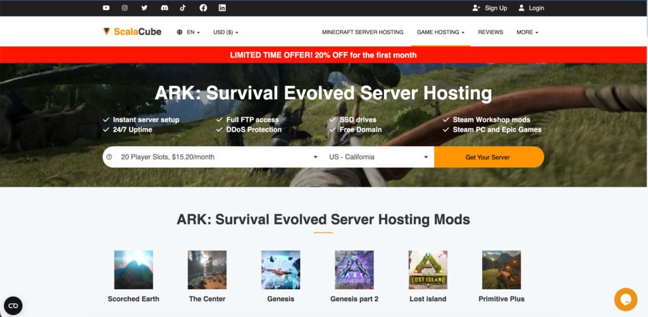This screenshot has width=648, height=317.
Task: Click the Lost island label
Action: point(428,299)
